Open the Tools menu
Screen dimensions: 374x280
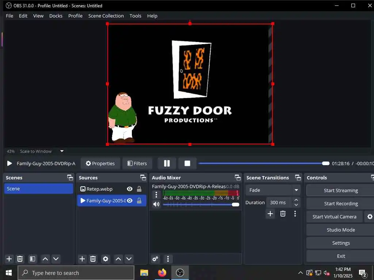136,16
